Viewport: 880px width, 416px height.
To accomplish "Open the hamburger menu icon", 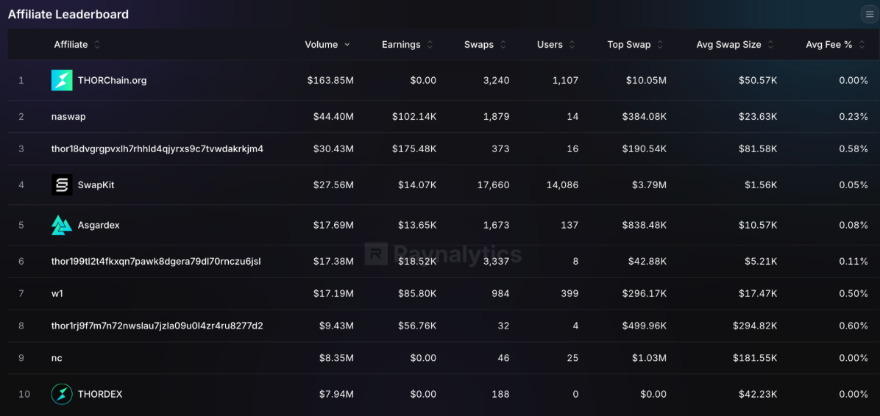I will click(x=870, y=15).
